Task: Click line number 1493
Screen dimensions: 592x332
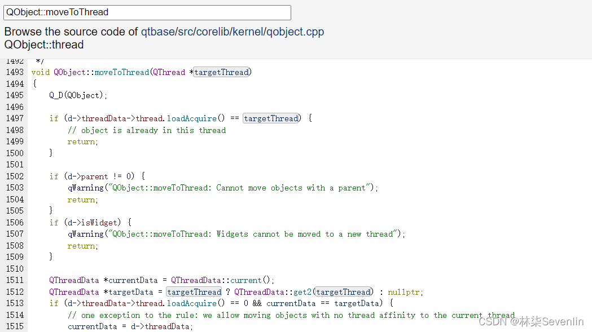Action: pos(15,72)
